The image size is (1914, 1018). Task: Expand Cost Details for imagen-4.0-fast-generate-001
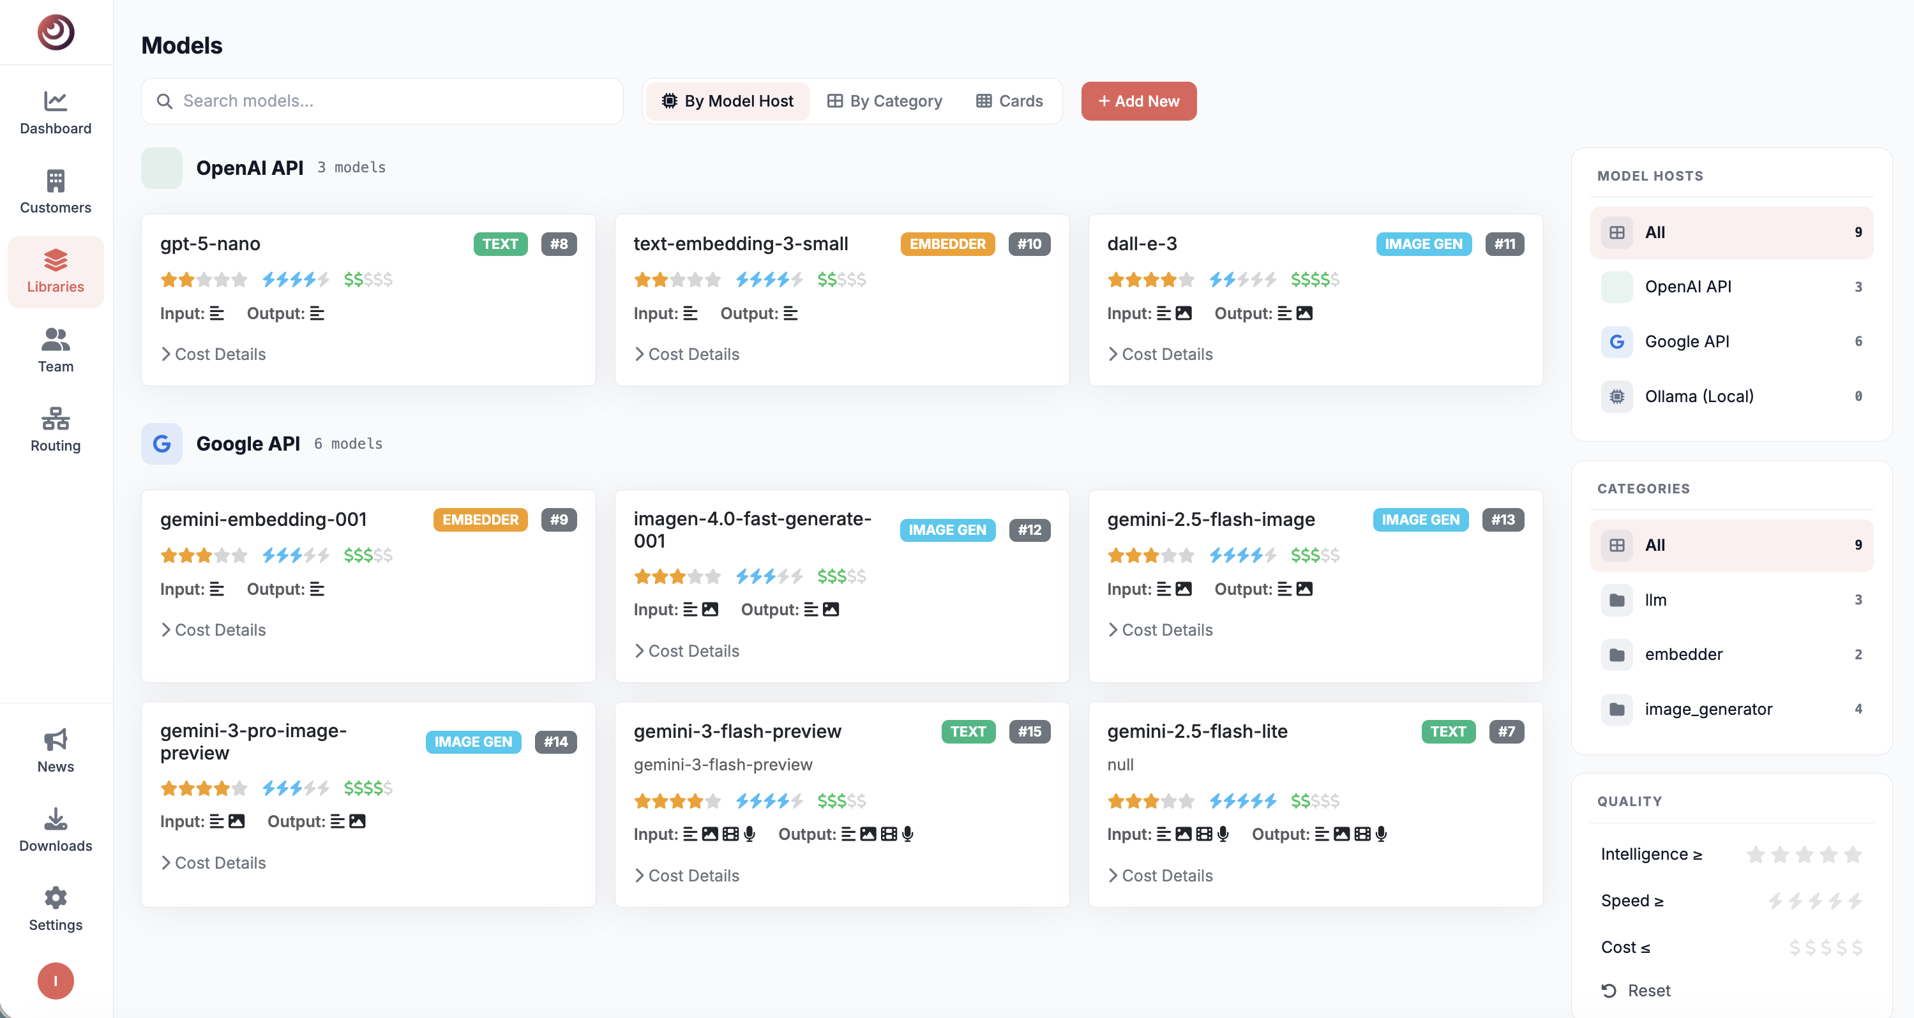[x=686, y=651]
